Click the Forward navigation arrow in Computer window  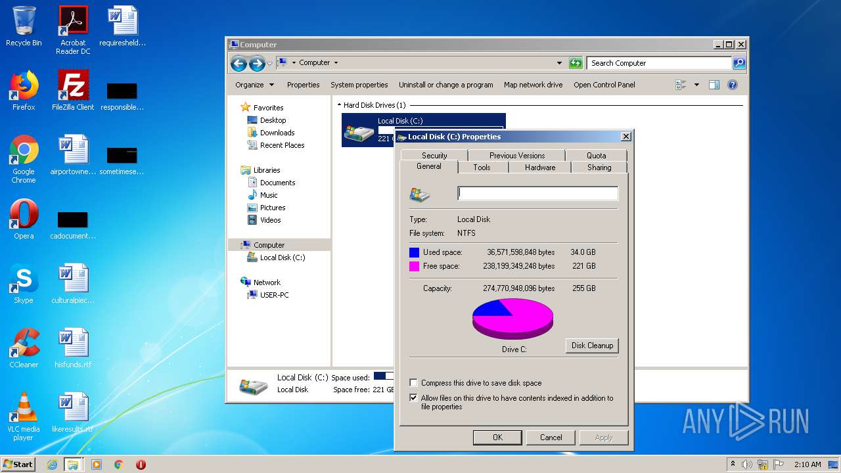257,63
